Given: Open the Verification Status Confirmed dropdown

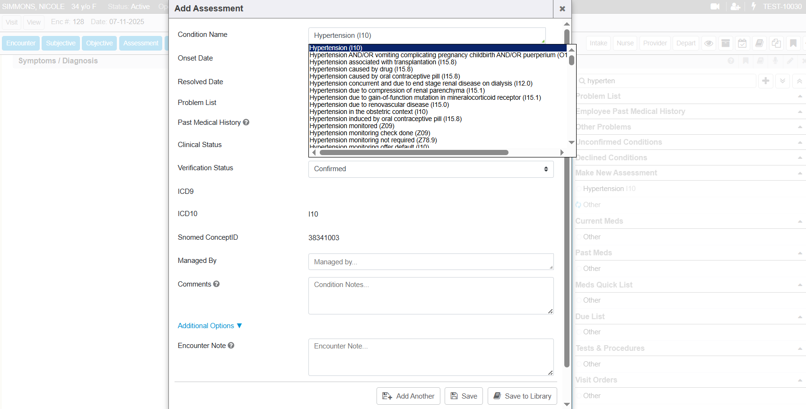Looking at the screenshot, I should click(430, 169).
